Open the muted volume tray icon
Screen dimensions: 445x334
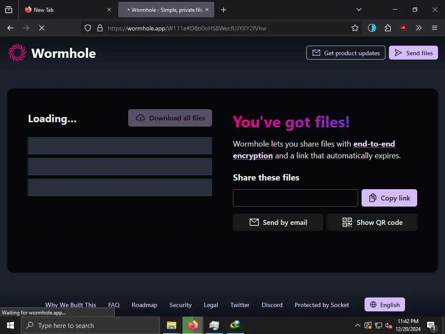389,325
